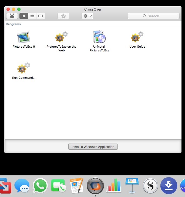185x197 pixels.
Task: Open Numbers chart app in dock
Action: (114, 186)
